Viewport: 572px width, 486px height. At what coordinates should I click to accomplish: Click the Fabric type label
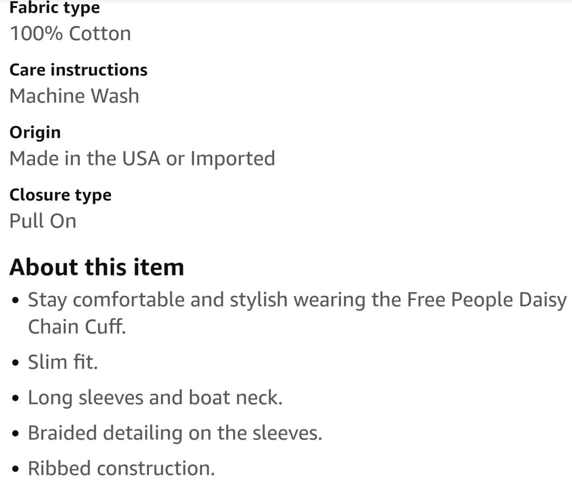coord(55,8)
